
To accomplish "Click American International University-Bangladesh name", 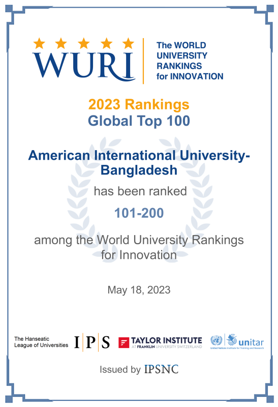I will click(139, 163).
